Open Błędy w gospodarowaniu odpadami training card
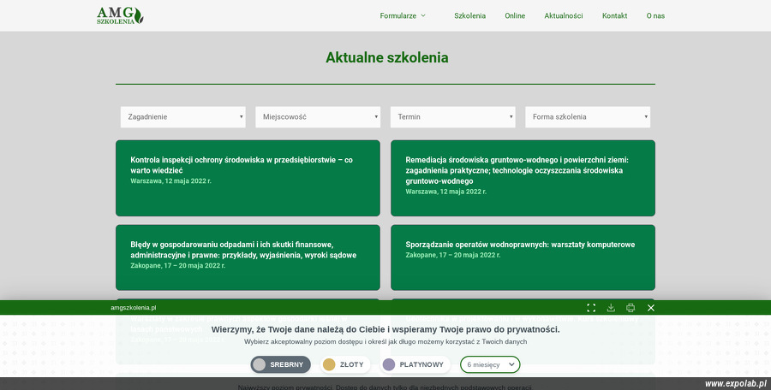Image resolution: width=771 pixels, height=390 pixels. [x=248, y=257]
